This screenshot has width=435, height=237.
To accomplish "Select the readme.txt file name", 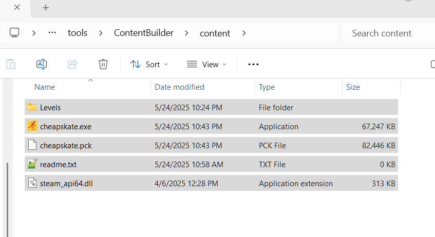I will [58, 165].
